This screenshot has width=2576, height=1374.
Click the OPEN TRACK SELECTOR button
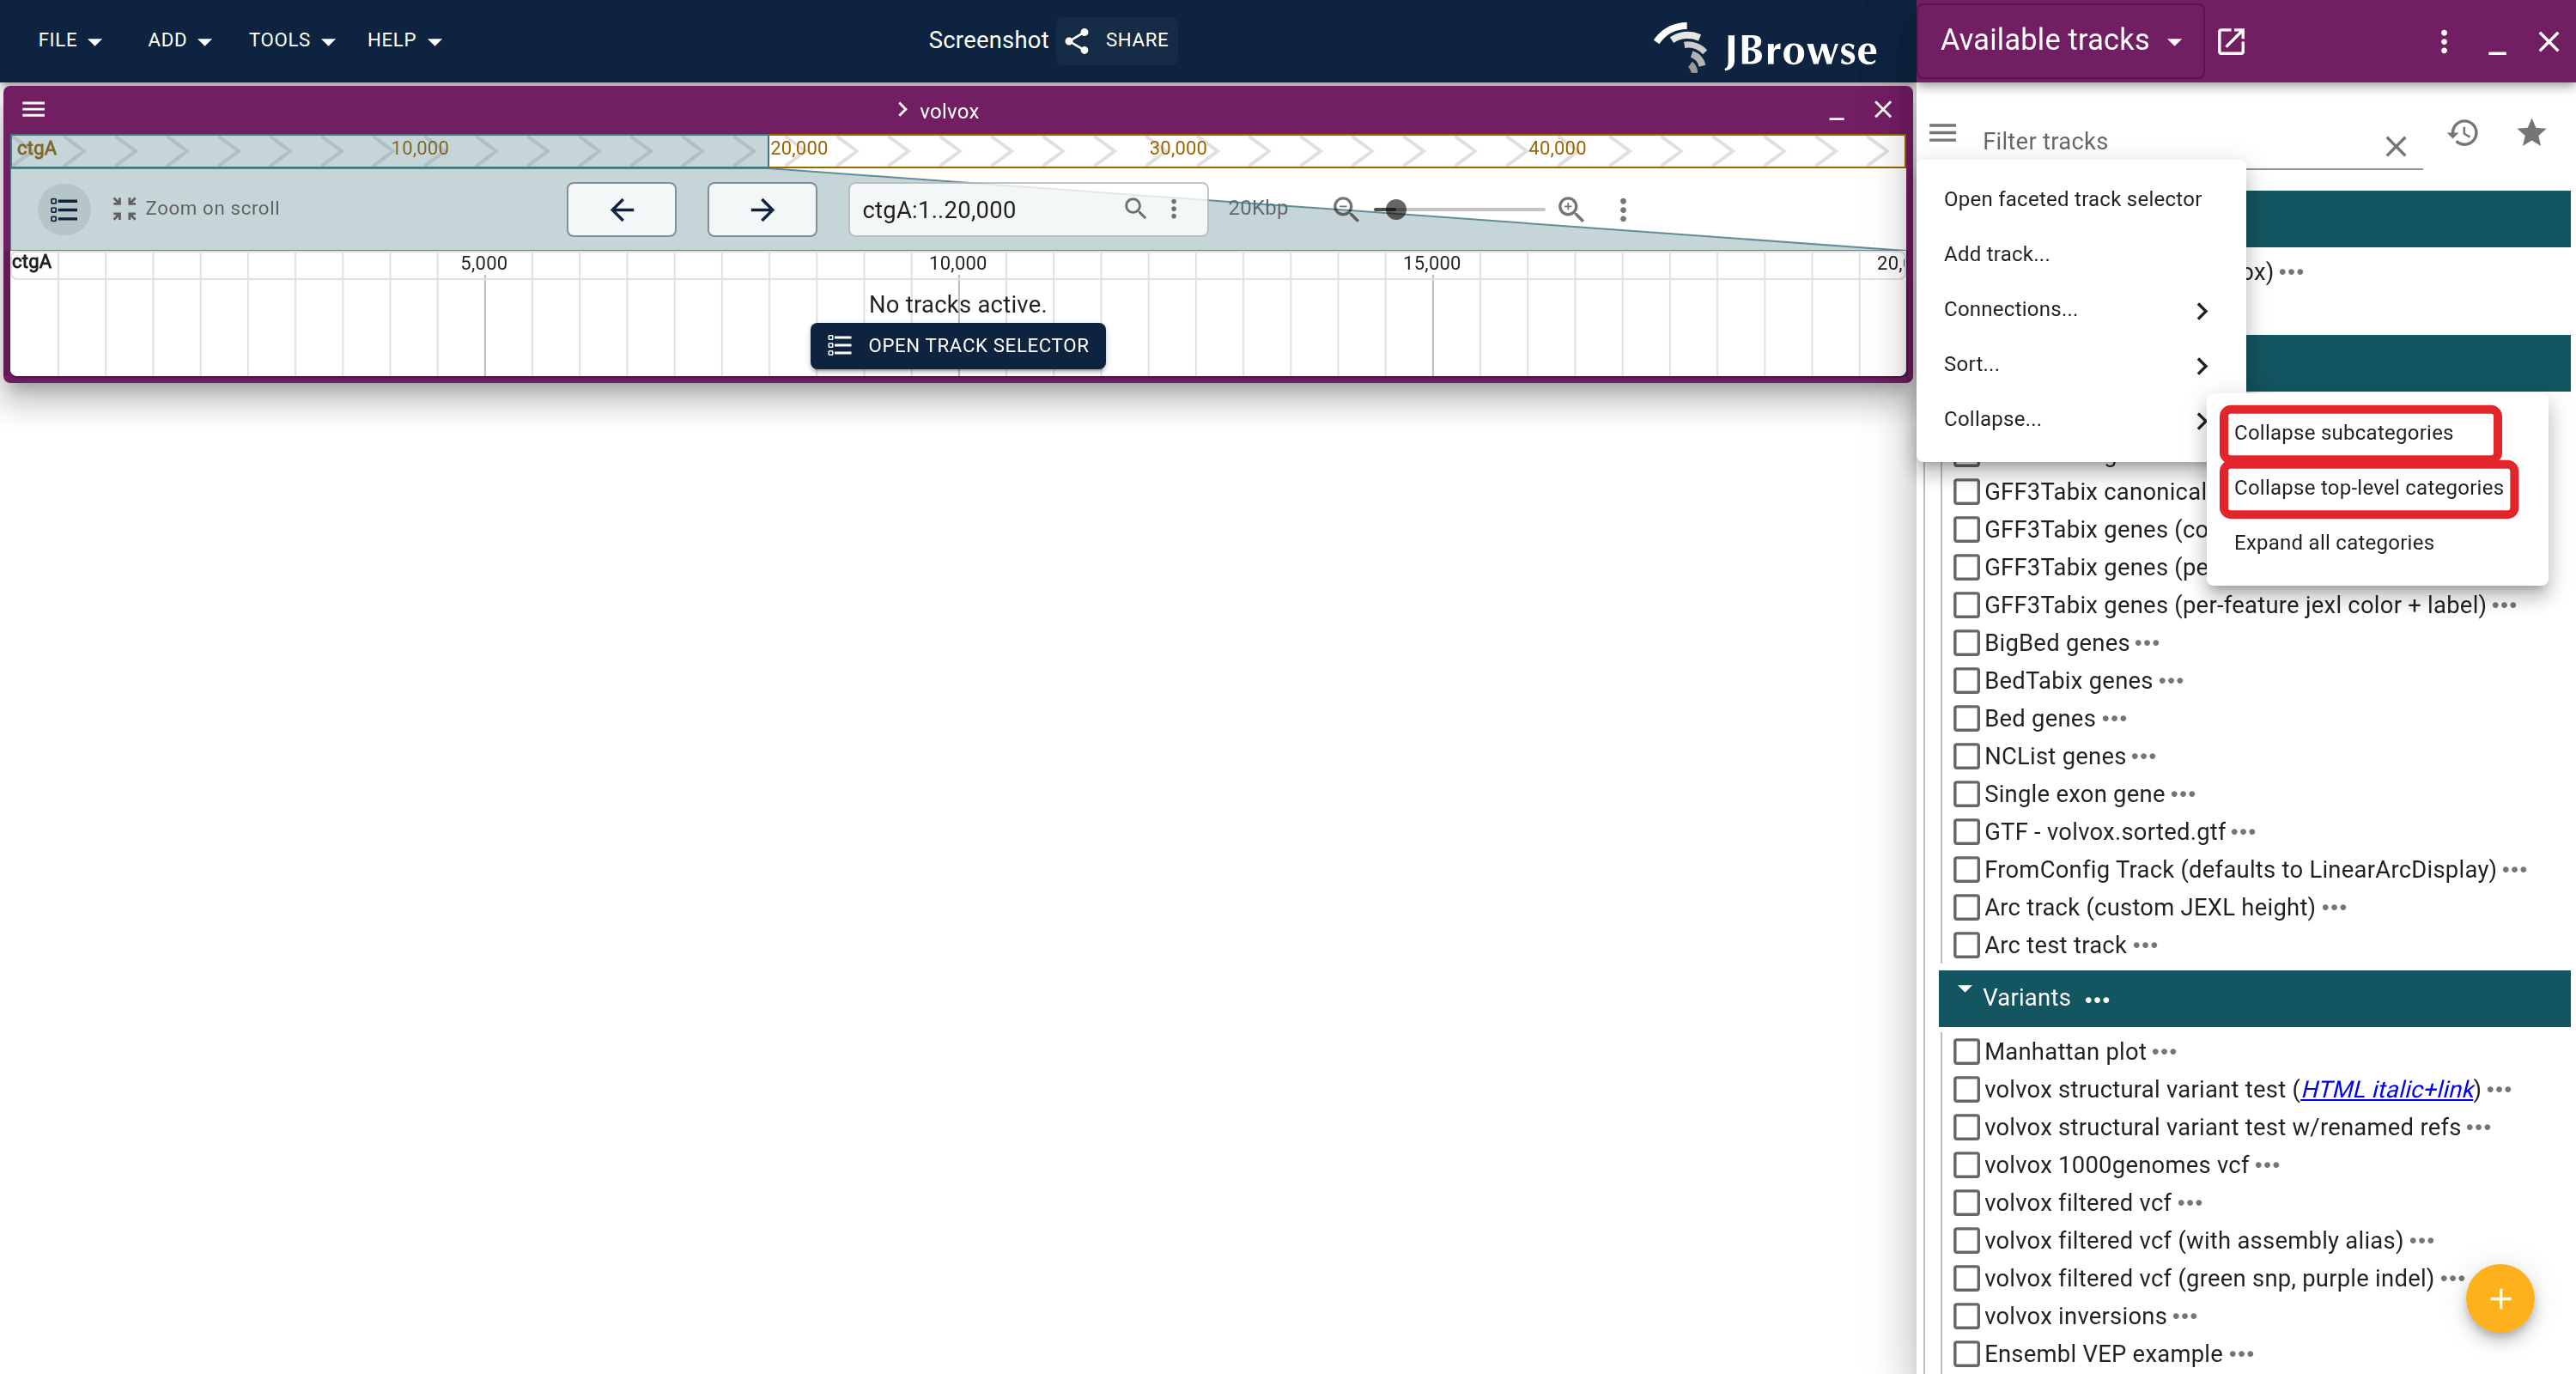coord(957,346)
